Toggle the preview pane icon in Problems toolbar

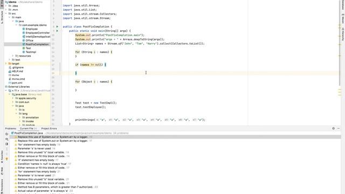click(7, 144)
